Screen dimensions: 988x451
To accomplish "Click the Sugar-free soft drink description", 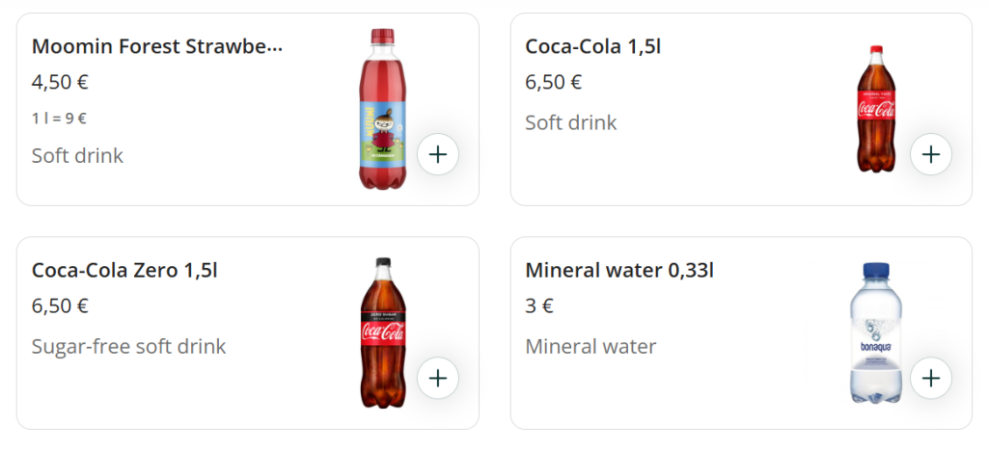I will [x=128, y=346].
